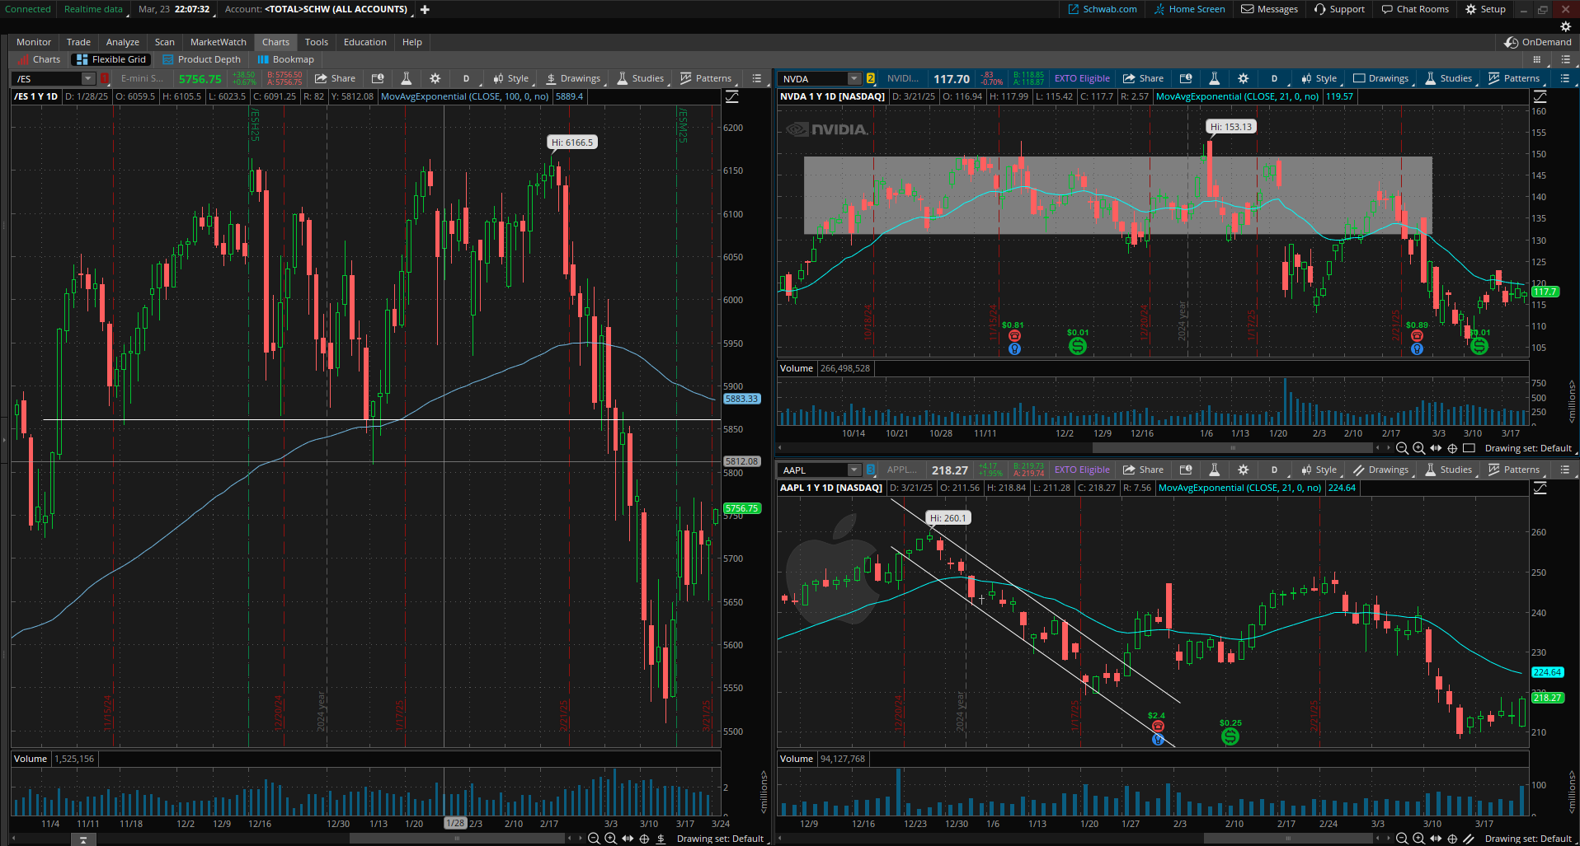Toggle the /ES chart price axis scale icon

[x=731, y=96]
